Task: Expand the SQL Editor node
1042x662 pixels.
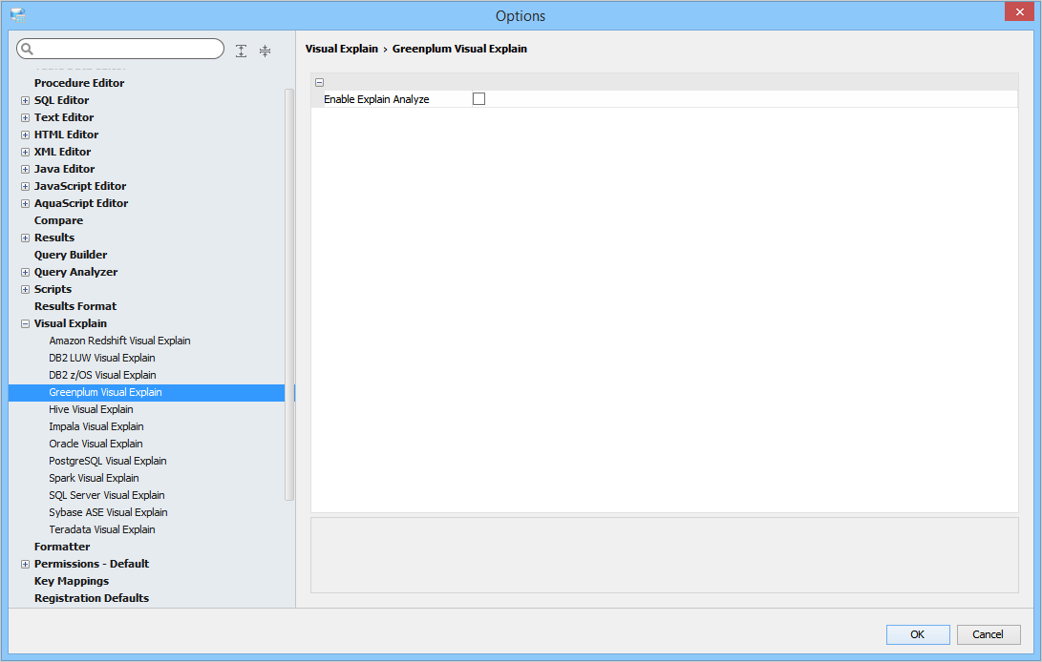Action: pos(25,100)
